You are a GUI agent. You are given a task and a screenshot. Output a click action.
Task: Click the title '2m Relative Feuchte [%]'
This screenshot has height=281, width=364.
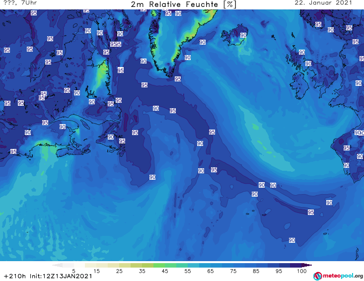[x=183, y=4]
